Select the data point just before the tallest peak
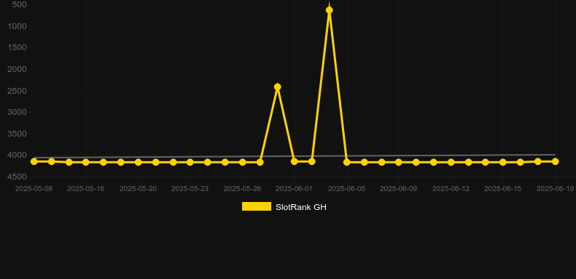The height and width of the screenshot is (279, 576). (311, 161)
